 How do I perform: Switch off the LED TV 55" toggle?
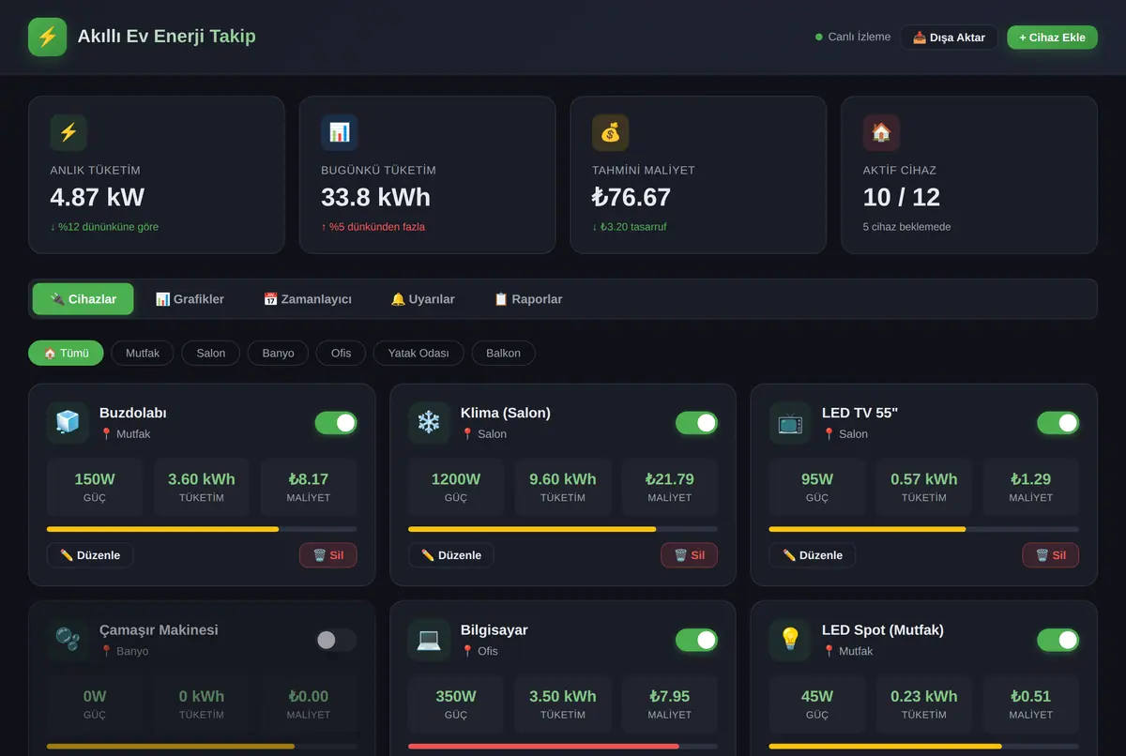click(x=1058, y=423)
